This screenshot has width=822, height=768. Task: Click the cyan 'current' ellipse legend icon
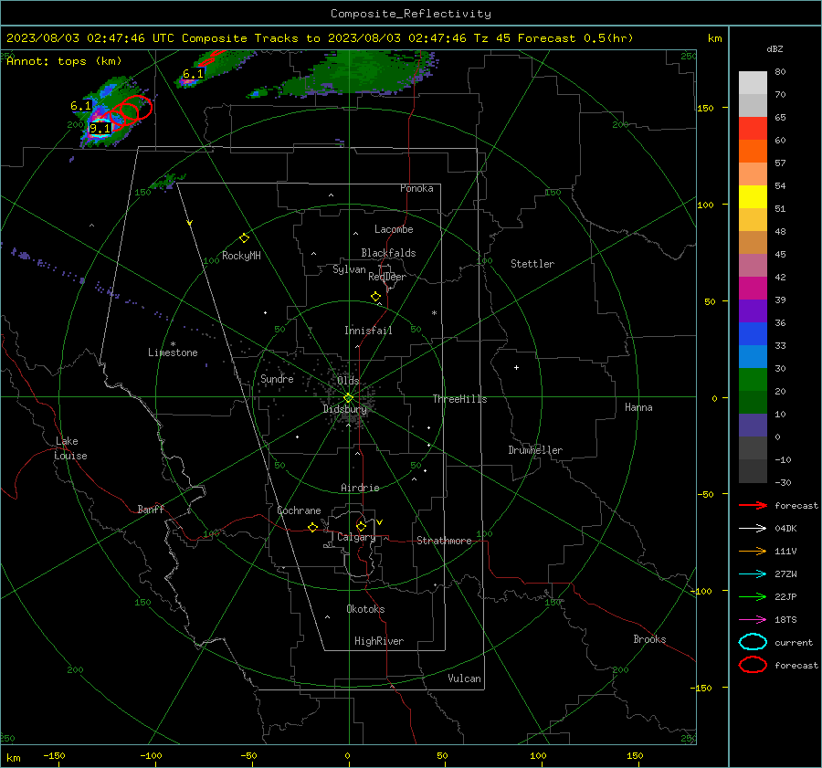[x=753, y=642]
